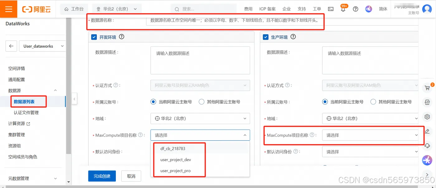This screenshot has height=188, width=436.
Task: Open the help question mark in top bar
Action: pos(356,9)
